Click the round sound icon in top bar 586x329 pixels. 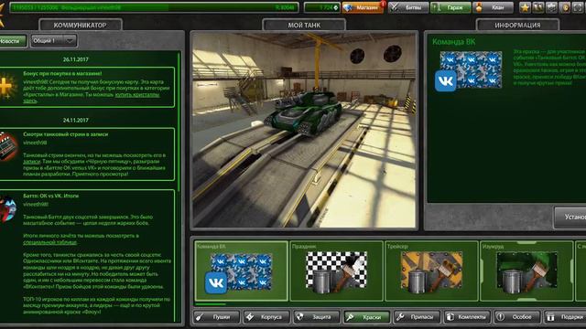pos(565,7)
